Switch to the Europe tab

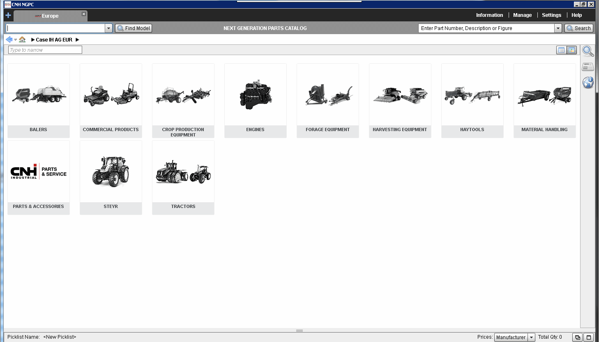pyautogui.click(x=50, y=16)
